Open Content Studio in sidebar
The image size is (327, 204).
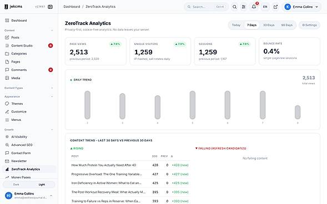click(x=29, y=45)
